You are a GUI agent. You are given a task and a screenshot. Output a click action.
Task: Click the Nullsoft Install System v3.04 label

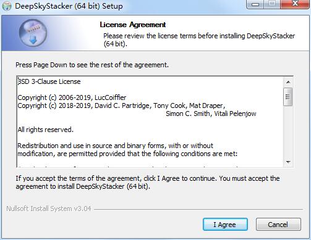(49, 209)
